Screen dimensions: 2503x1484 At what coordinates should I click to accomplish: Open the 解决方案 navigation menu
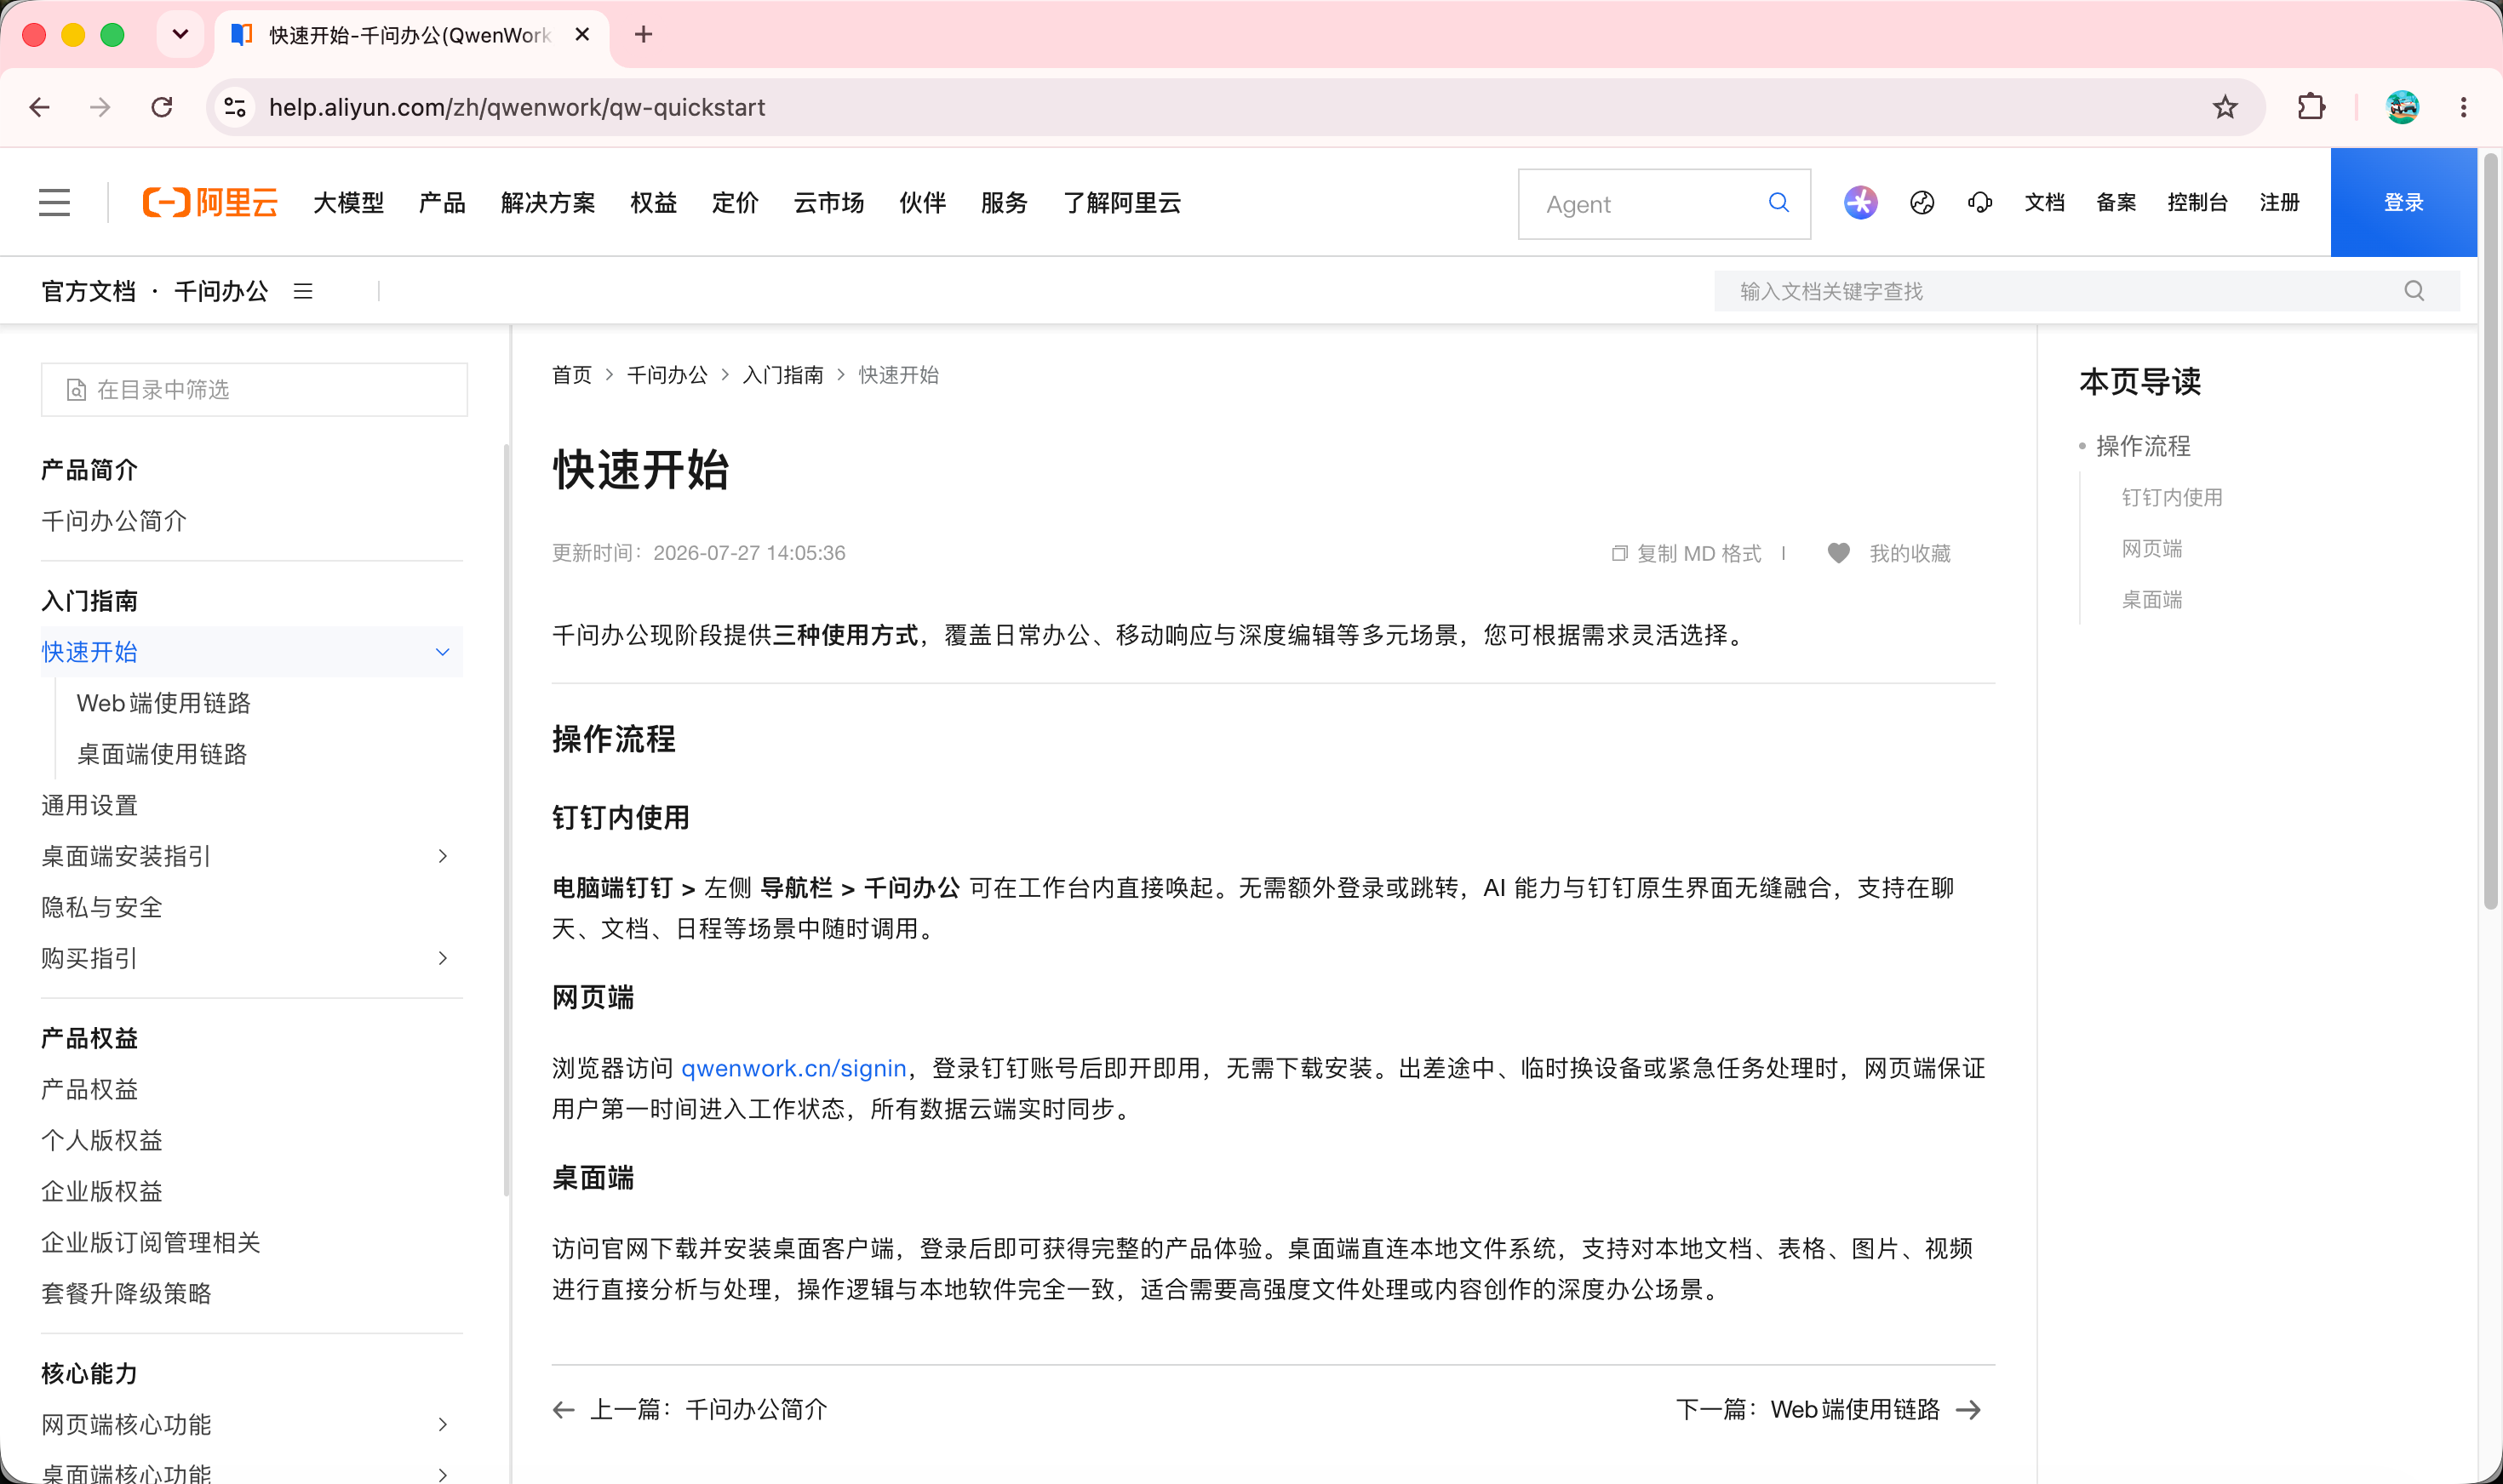point(547,203)
